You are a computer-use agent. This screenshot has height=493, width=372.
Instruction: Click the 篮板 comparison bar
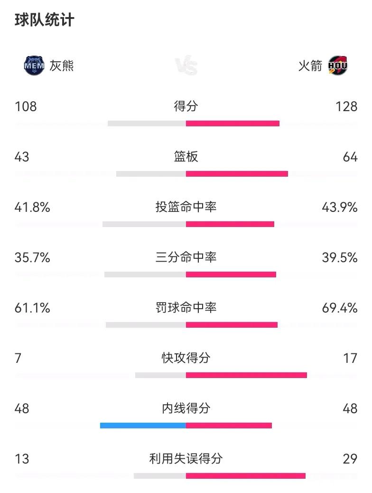pos(202,173)
